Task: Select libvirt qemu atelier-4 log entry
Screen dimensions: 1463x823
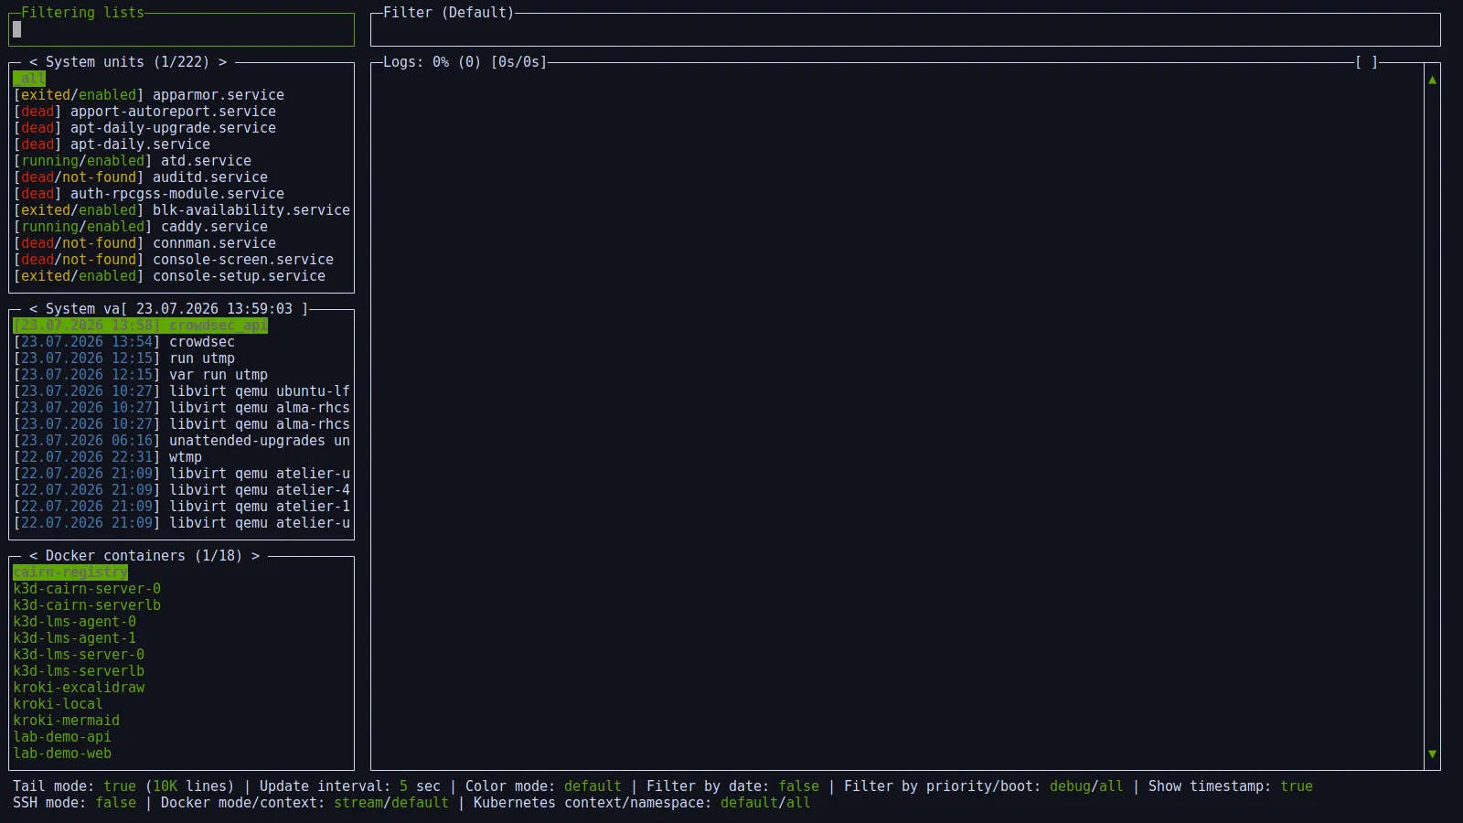Action: 182,490
